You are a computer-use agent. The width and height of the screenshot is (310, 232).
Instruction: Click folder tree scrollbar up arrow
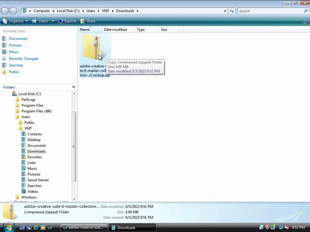point(74,94)
